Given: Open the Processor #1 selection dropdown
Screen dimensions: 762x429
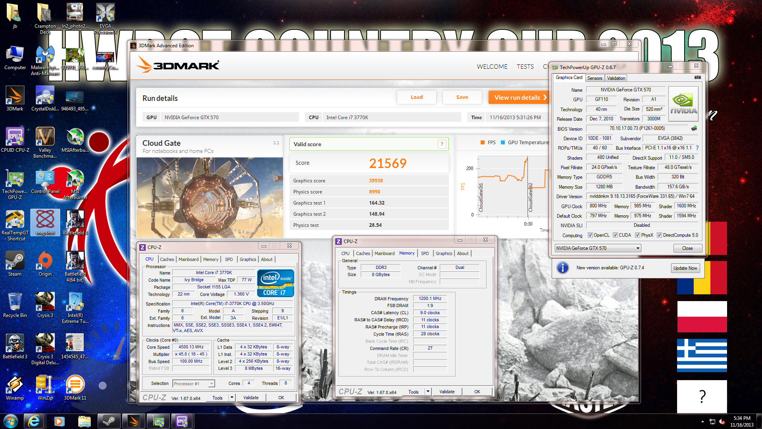Looking at the screenshot, I should (194, 384).
